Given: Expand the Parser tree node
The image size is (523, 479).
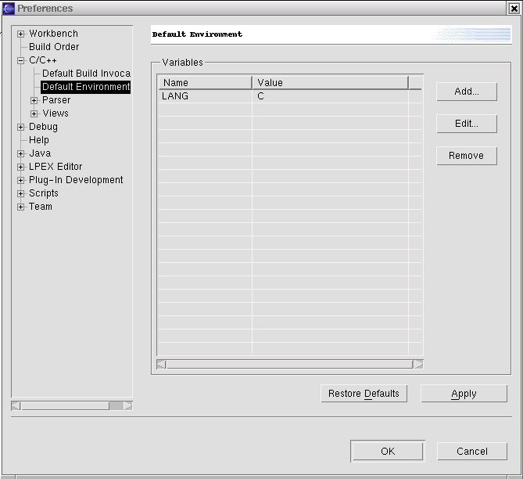Looking at the screenshot, I should tap(34, 100).
